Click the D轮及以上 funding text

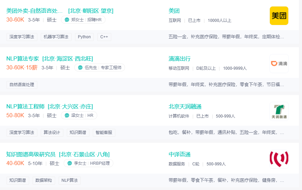pos(206,68)
